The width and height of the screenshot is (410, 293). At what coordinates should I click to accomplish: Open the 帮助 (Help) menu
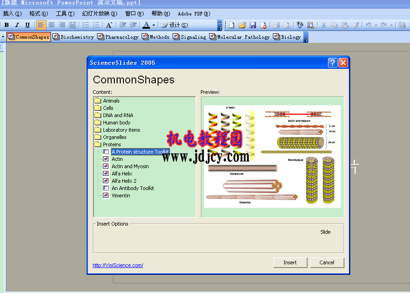pyautogui.click(x=161, y=14)
